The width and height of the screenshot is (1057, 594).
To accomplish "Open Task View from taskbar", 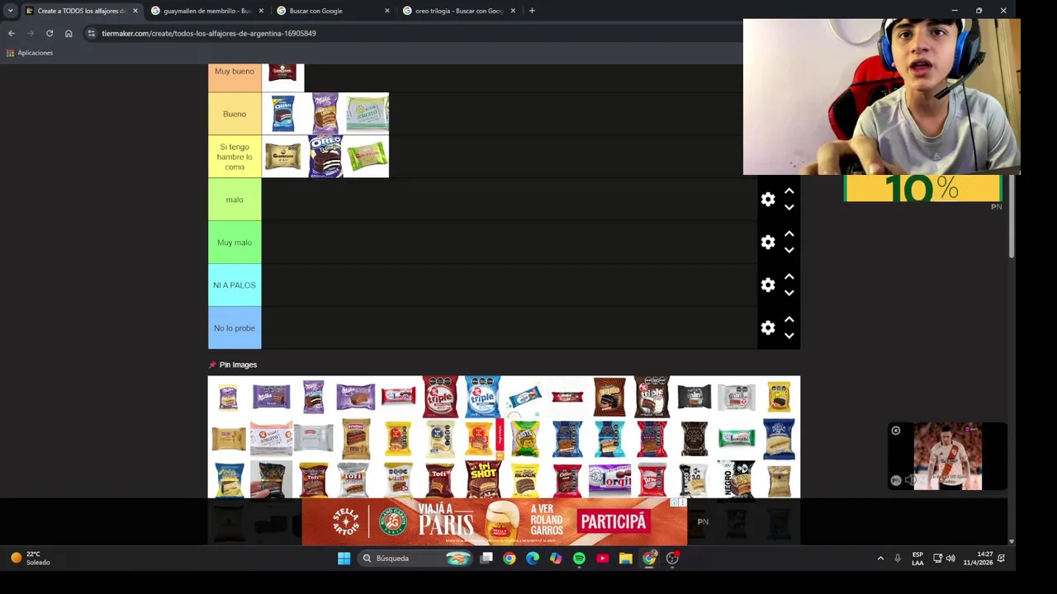I will click(486, 559).
